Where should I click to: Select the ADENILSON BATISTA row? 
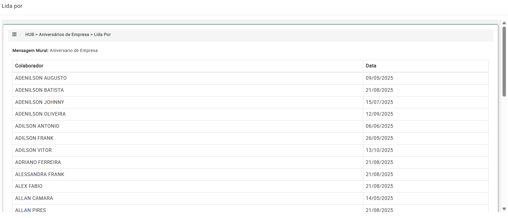coord(39,90)
